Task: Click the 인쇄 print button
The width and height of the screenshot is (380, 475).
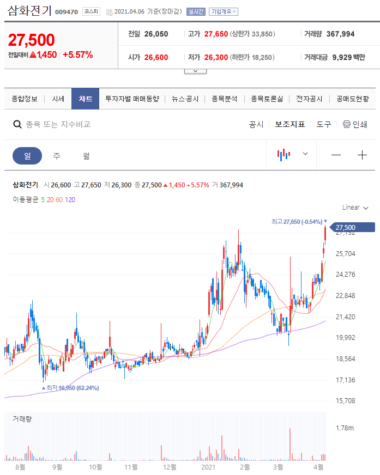Action: (355, 125)
